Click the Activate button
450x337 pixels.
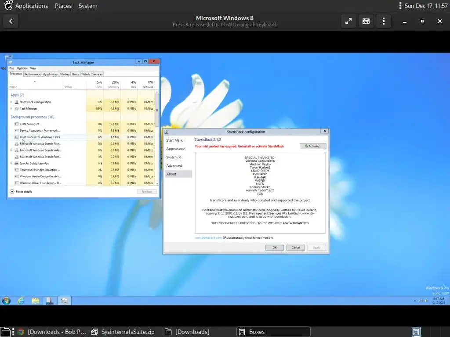[x=313, y=146]
